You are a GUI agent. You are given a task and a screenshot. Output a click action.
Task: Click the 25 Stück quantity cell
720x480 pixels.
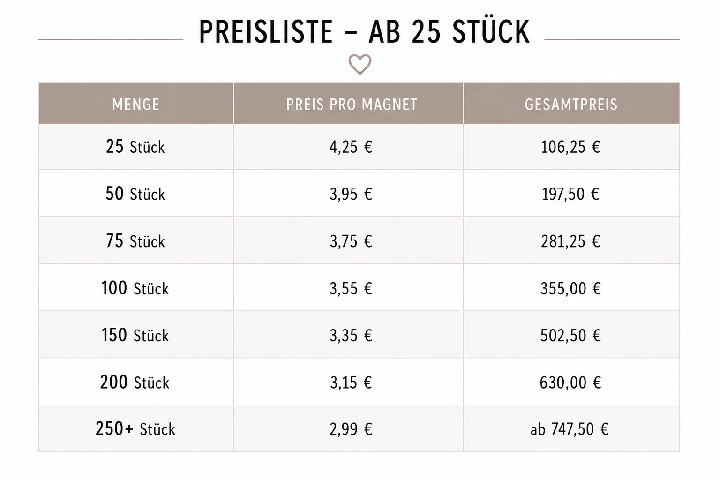(x=135, y=147)
